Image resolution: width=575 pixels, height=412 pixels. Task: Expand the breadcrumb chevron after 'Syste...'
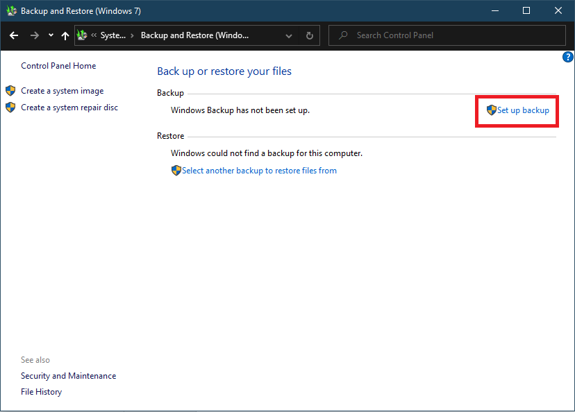coord(133,35)
